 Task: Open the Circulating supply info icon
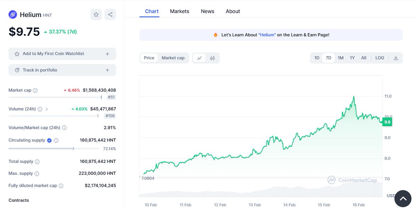click(56, 140)
